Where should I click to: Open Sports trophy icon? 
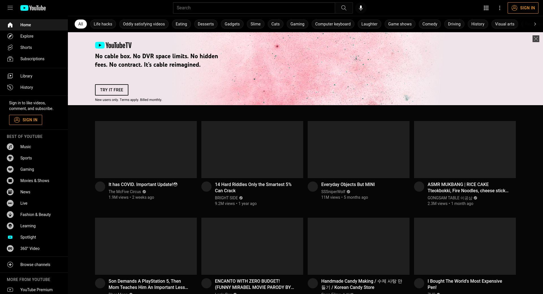(10, 158)
